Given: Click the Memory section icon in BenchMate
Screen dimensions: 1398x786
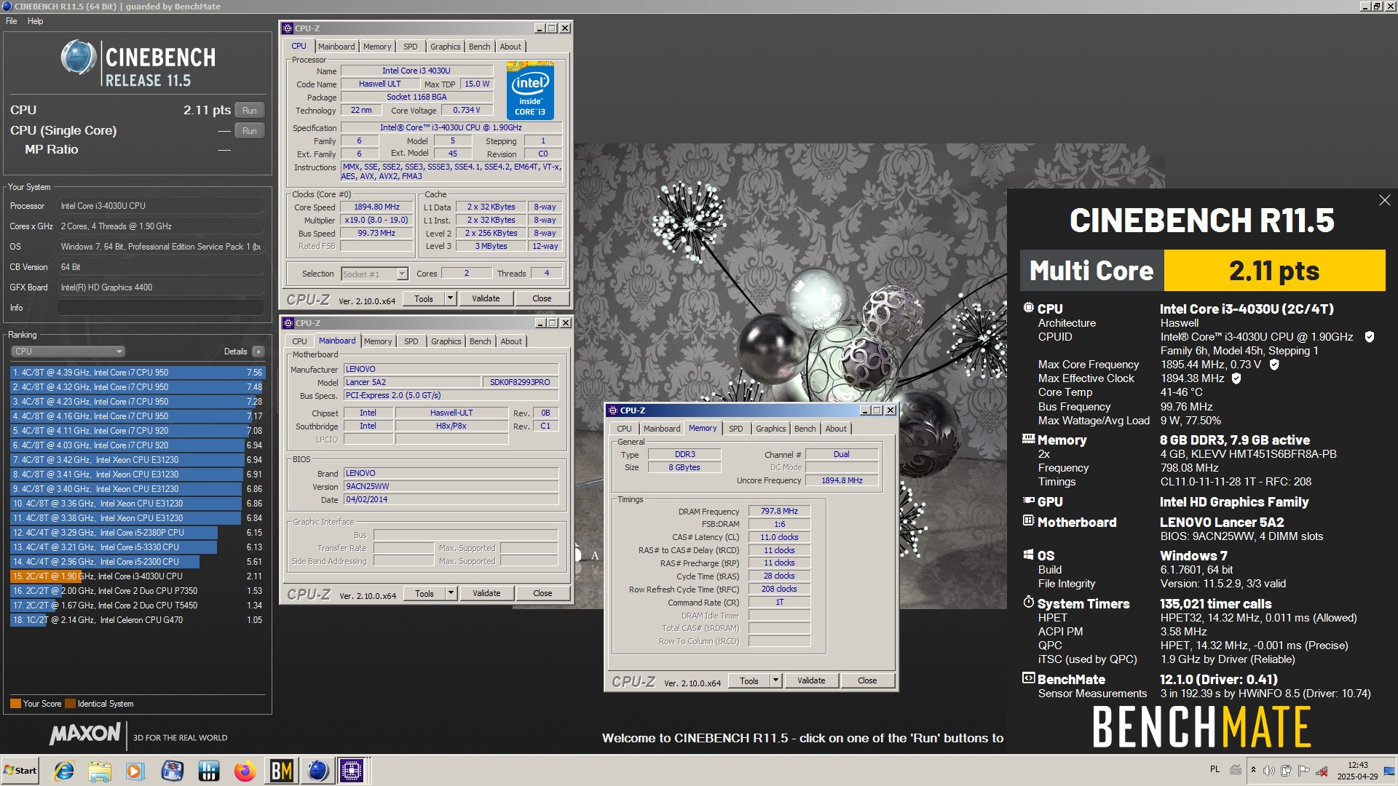Looking at the screenshot, I should (1028, 439).
